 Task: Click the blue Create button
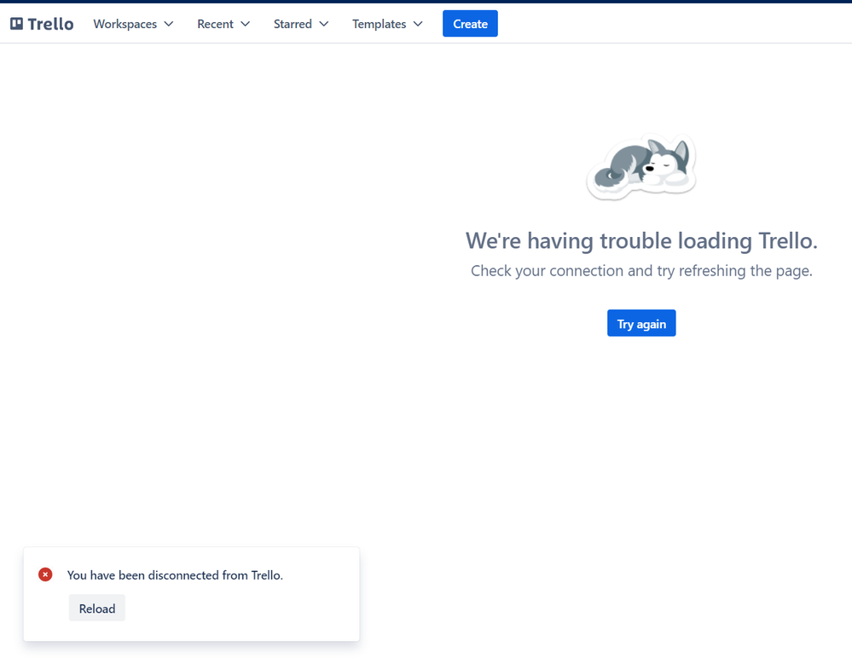tap(470, 24)
